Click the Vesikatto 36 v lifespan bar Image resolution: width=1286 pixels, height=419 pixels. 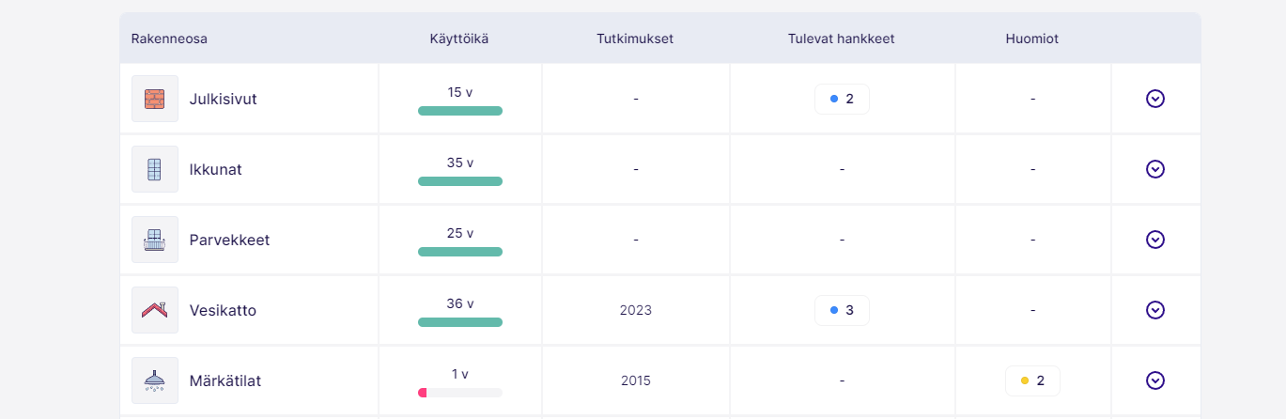460,322
